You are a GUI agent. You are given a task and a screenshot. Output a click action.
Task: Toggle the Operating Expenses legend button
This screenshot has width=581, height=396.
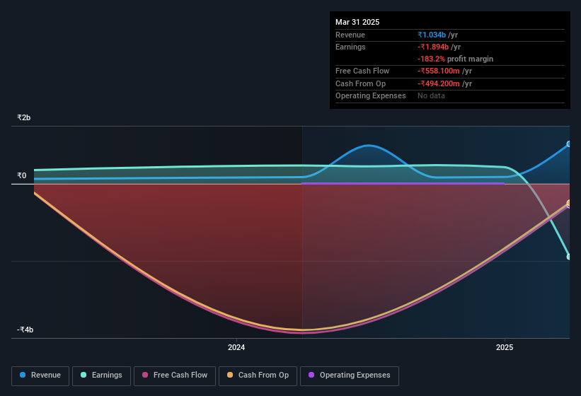(x=350, y=375)
